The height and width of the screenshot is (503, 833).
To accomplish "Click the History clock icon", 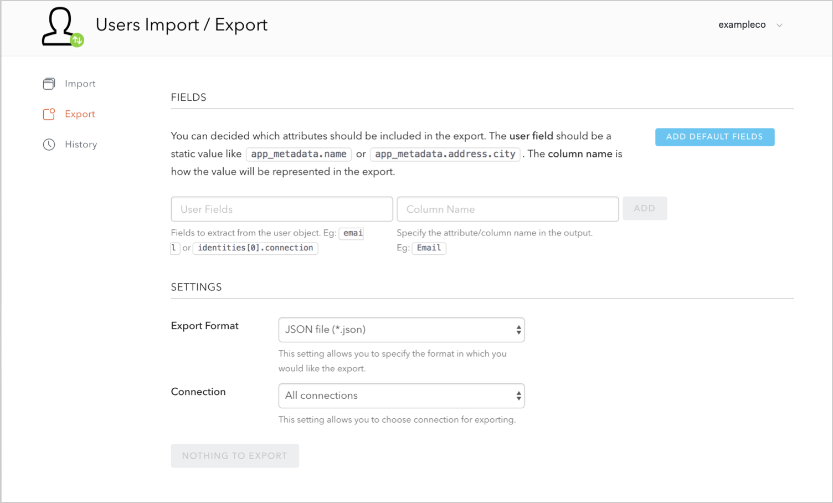I will pos(49,144).
